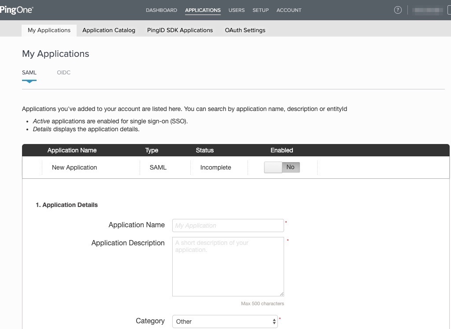Viewport: 451px width, 329px height.
Task: Select the New Application row
Action: point(74,167)
